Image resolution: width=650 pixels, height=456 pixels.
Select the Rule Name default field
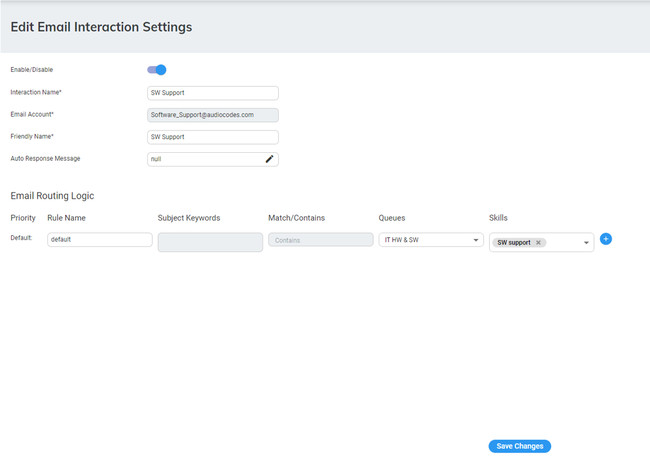[99, 239]
